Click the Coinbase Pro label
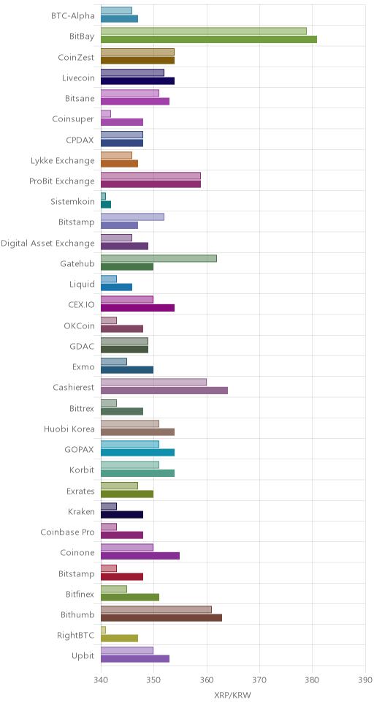Screen dimensions: 374x708 pyautogui.click(x=68, y=532)
